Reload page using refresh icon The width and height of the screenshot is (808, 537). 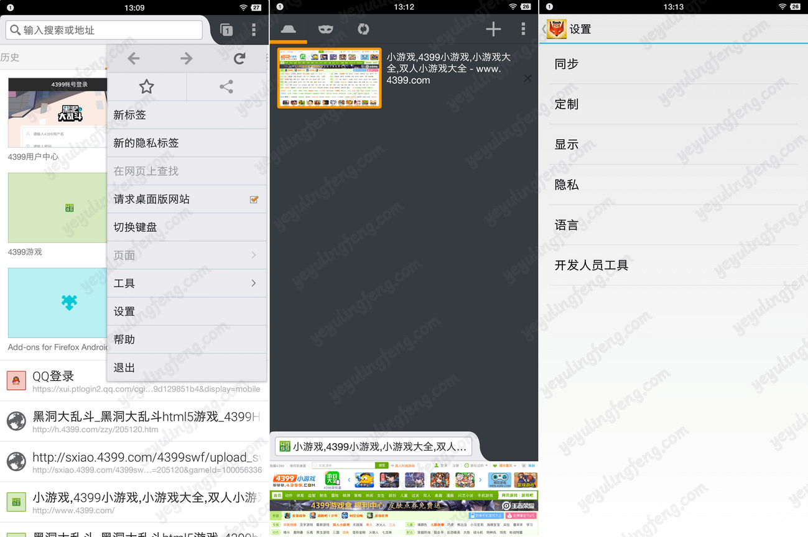click(x=239, y=58)
